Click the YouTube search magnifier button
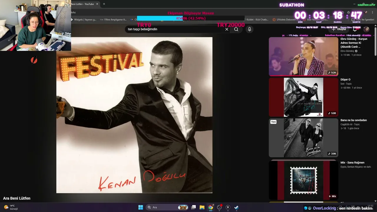The image size is (377, 212). coord(236,29)
